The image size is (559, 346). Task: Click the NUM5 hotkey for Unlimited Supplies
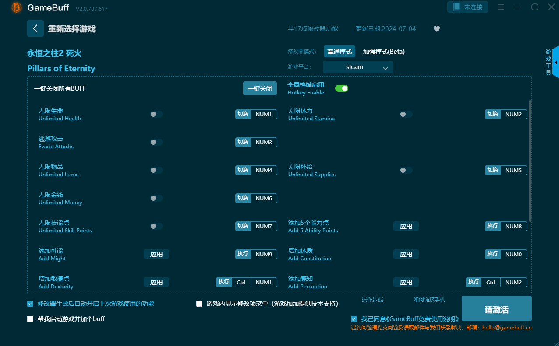tap(513, 170)
